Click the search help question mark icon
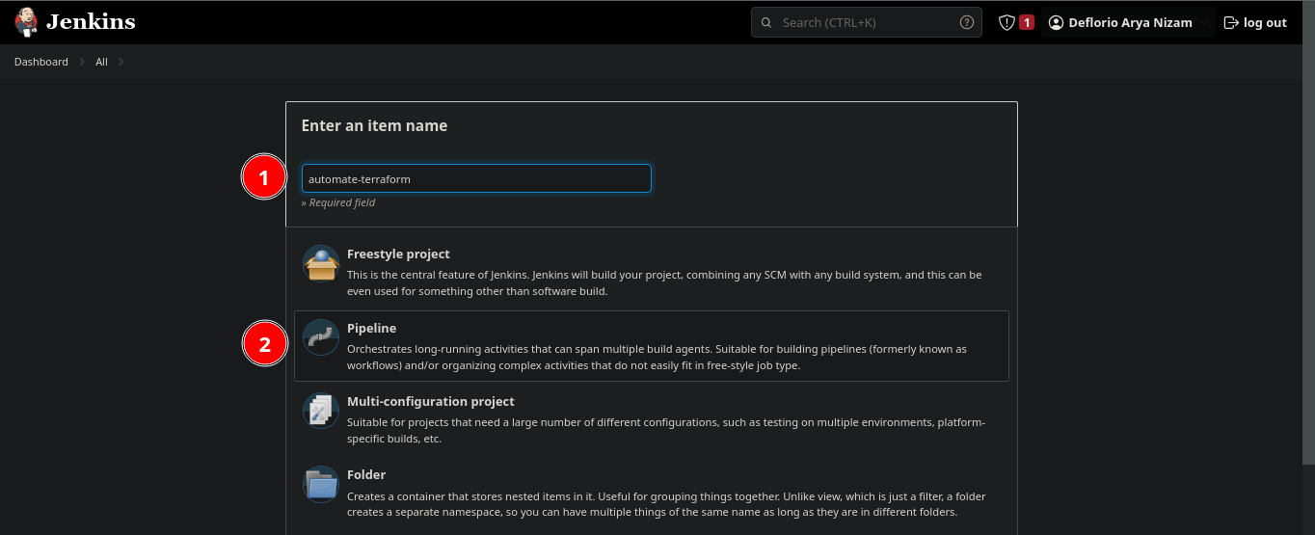 pos(966,22)
